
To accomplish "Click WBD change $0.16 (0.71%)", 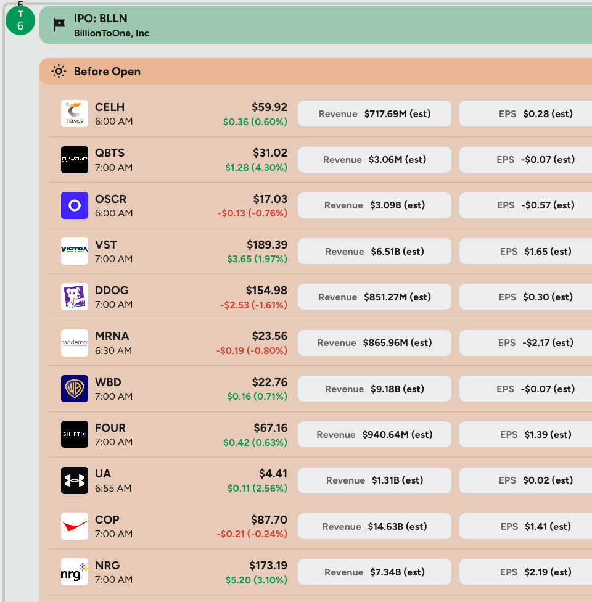I will (x=257, y=396).
